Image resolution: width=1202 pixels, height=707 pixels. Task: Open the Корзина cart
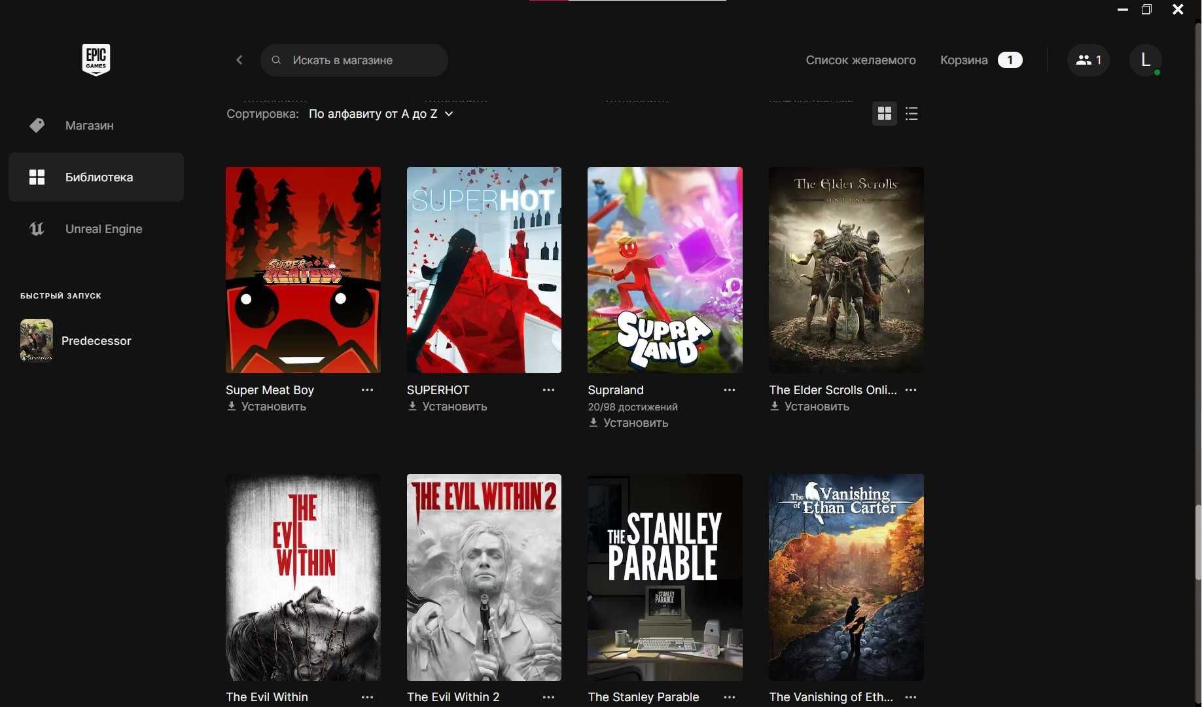[964, 60]
